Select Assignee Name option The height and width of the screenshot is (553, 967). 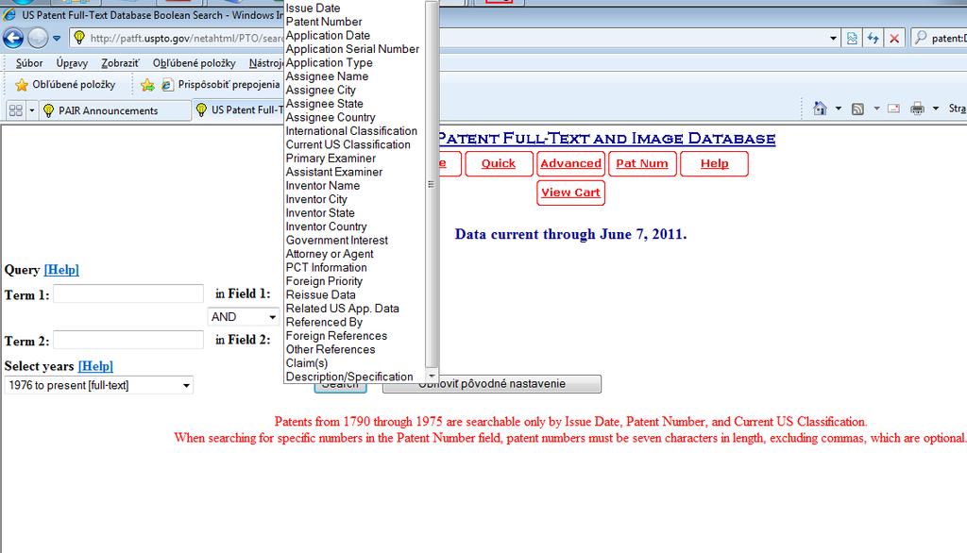tap(327, 76)
